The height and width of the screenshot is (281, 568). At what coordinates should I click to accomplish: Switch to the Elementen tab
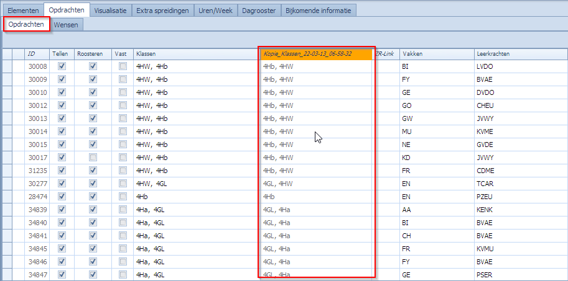point(24,11)
